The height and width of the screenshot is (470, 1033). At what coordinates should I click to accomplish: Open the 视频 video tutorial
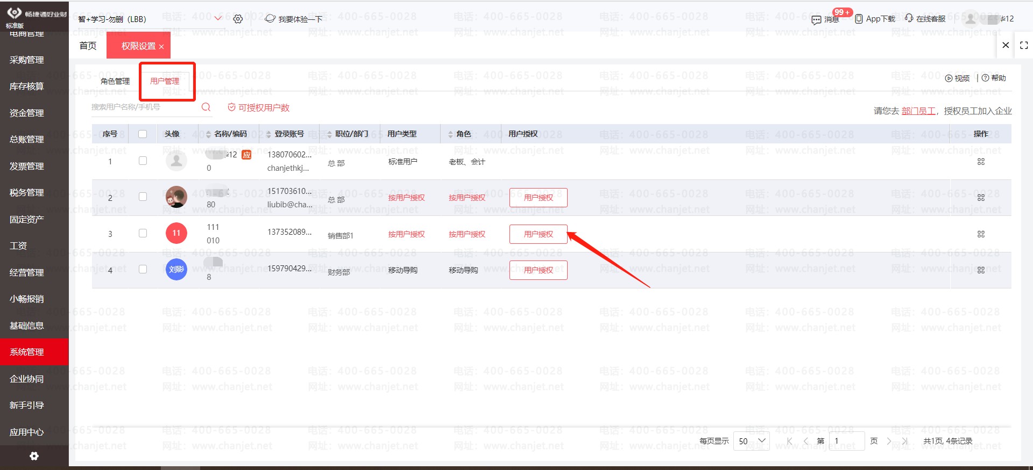(958, 78)
